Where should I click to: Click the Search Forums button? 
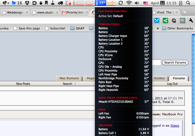[x=175, y=62]
